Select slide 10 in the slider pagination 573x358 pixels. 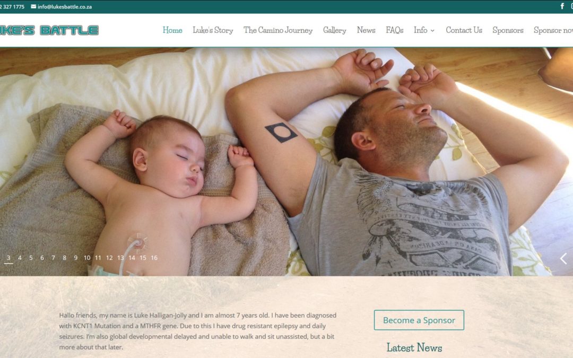(87, 258)
